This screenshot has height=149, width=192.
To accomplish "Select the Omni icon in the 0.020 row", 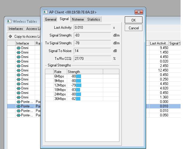I will (18, 61).
